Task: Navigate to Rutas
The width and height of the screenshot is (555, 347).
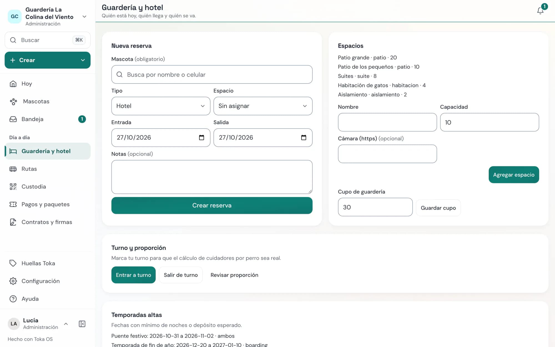Action: pyautogui.click(x=47, y=169)
